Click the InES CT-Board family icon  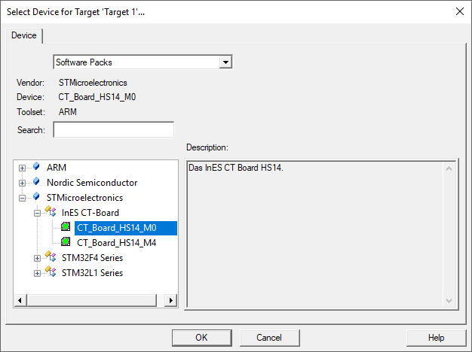(51, 213)
